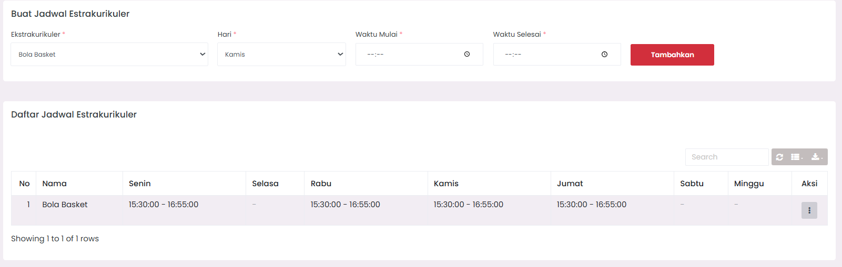The height and width of the screenshot is (267, 842).
Task: Click the No column header
Action: [24, 184]
